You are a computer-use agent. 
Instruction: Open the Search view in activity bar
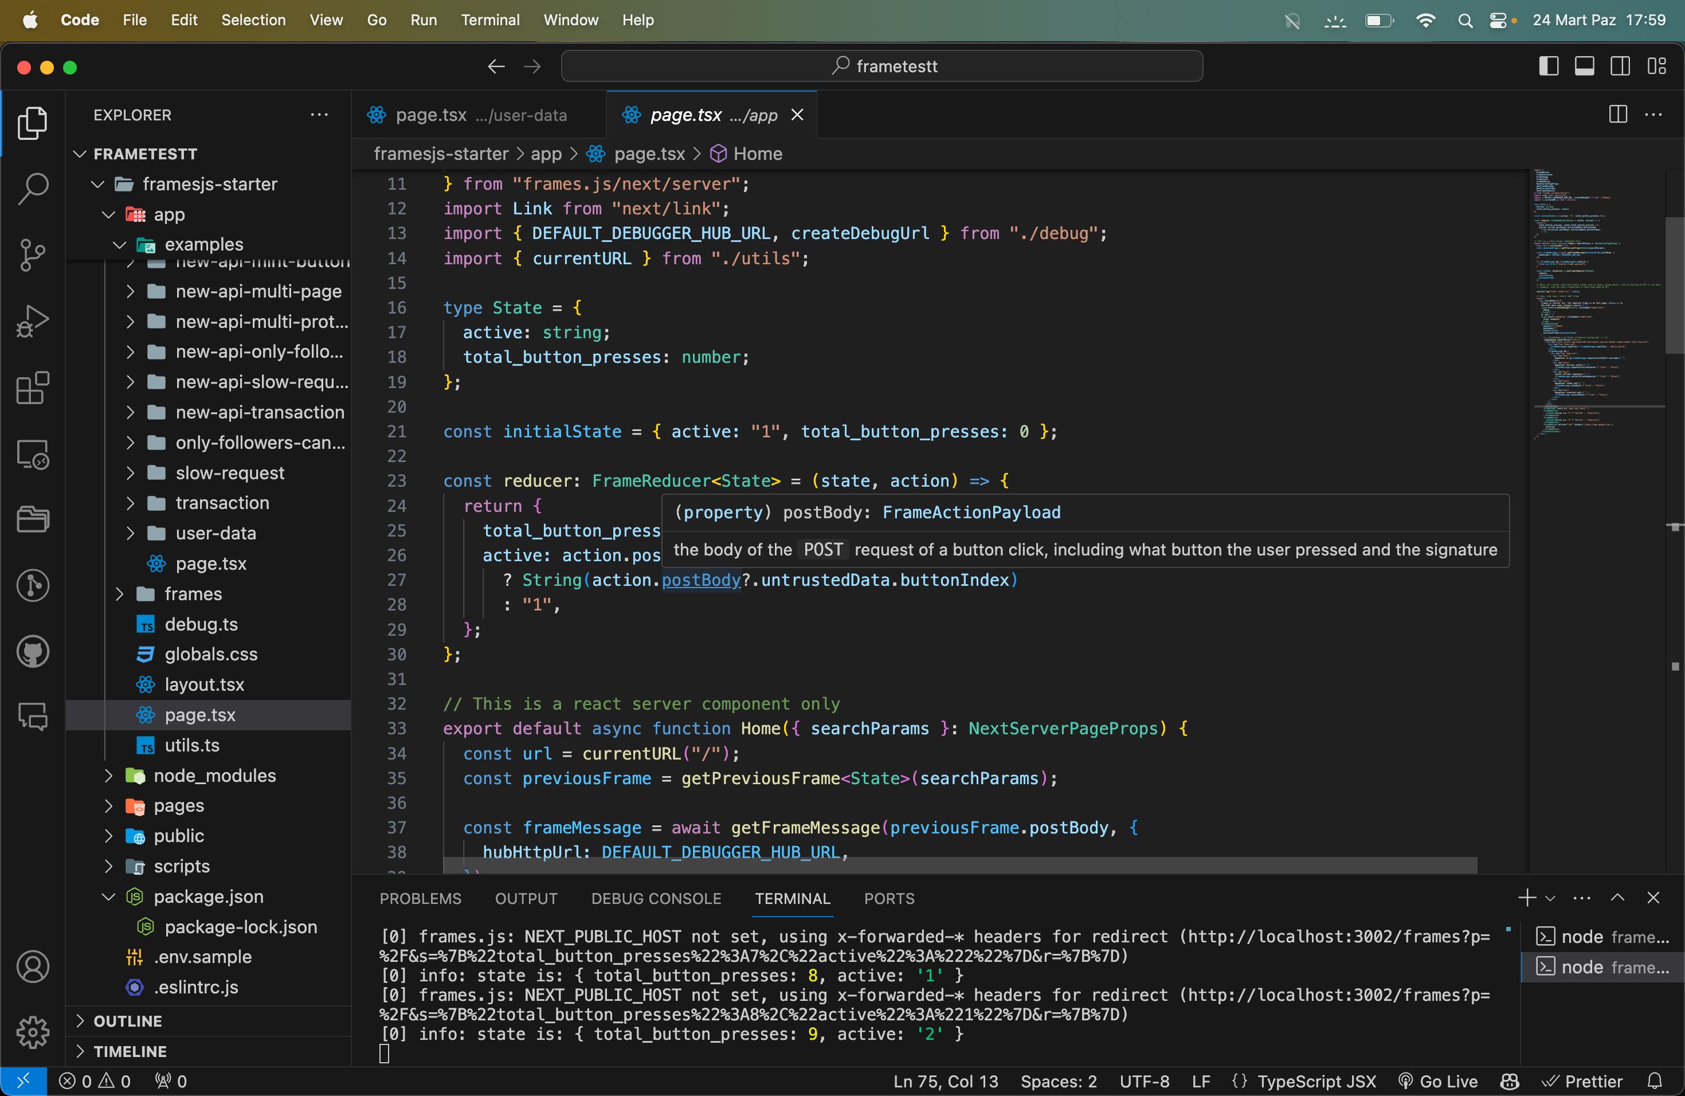click(x=33, y=189)
